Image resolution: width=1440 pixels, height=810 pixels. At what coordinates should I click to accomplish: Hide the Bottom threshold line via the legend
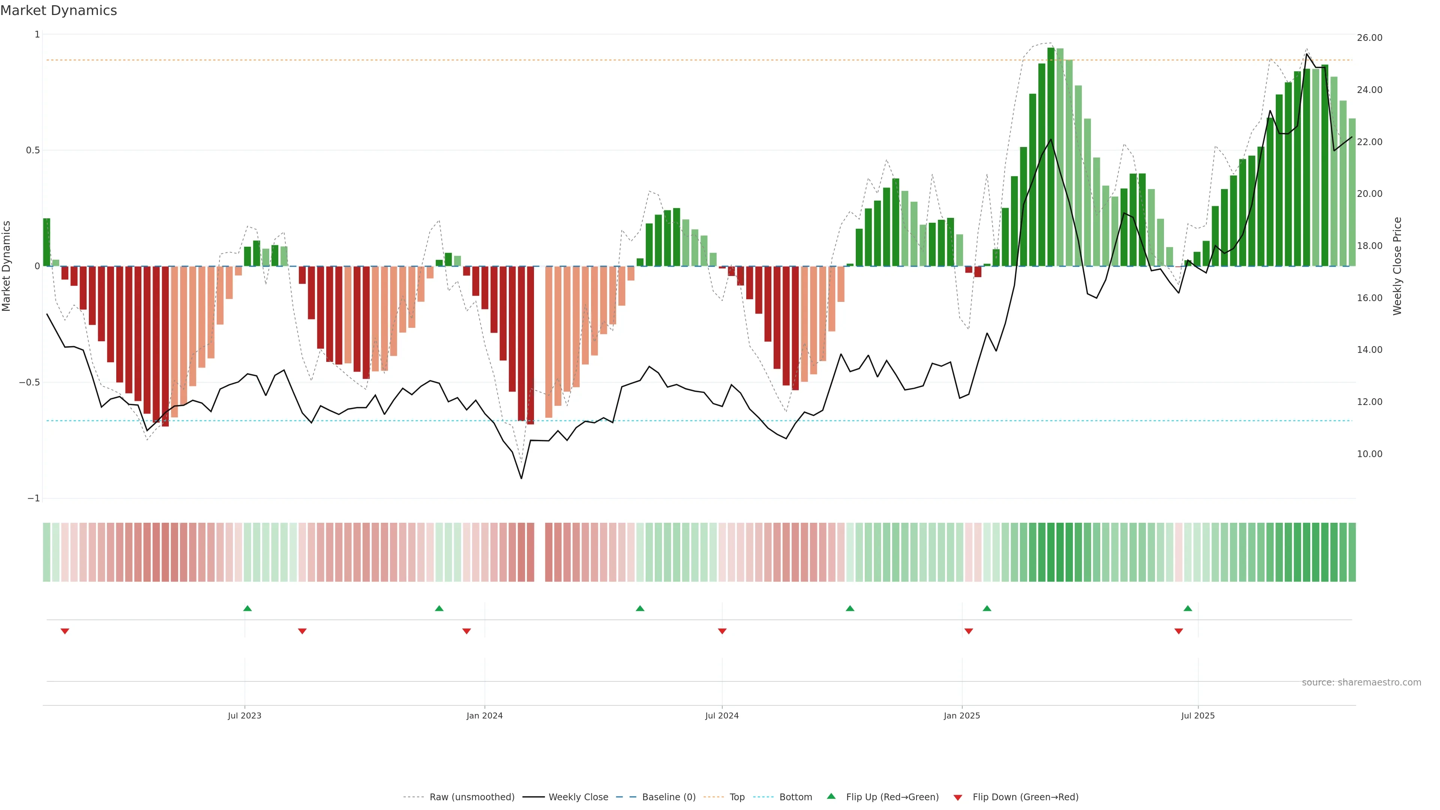point(795,797)
